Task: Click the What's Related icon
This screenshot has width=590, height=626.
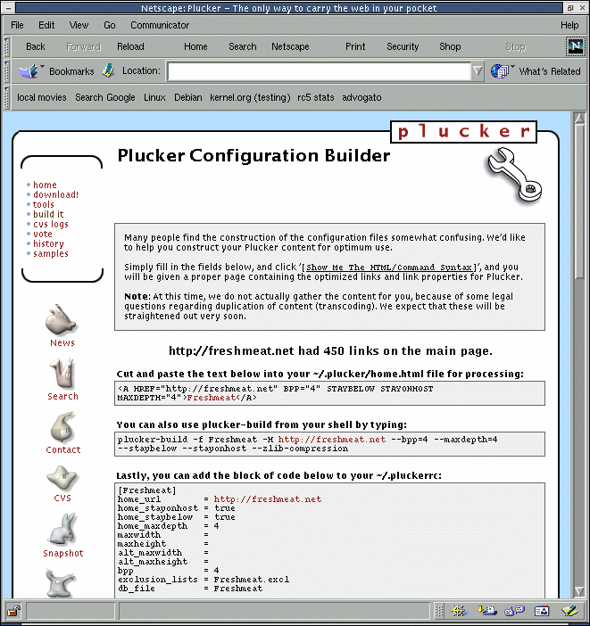Action: click(503, 71)
